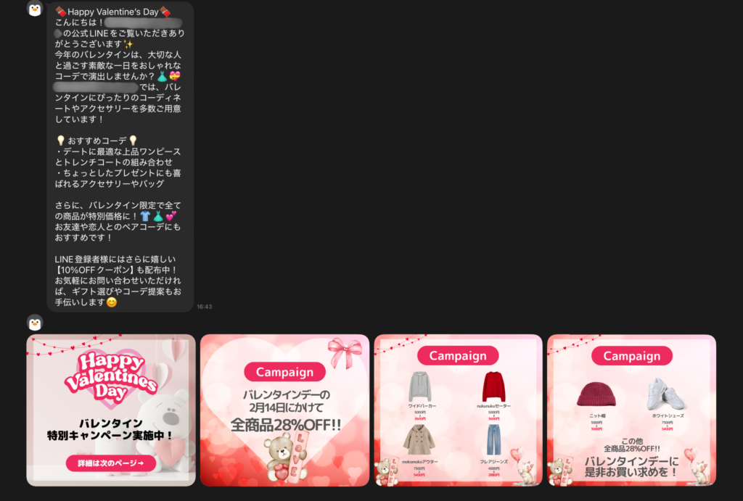Click the pink ribbon bow on the 28%OFF card
The width and height of the screenshot is (743, 501).
coord(344,352)
